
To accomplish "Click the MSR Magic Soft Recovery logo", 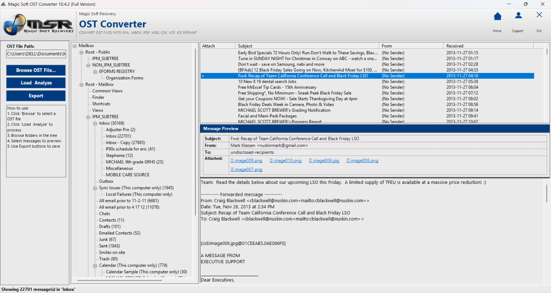I will [38, 25].
